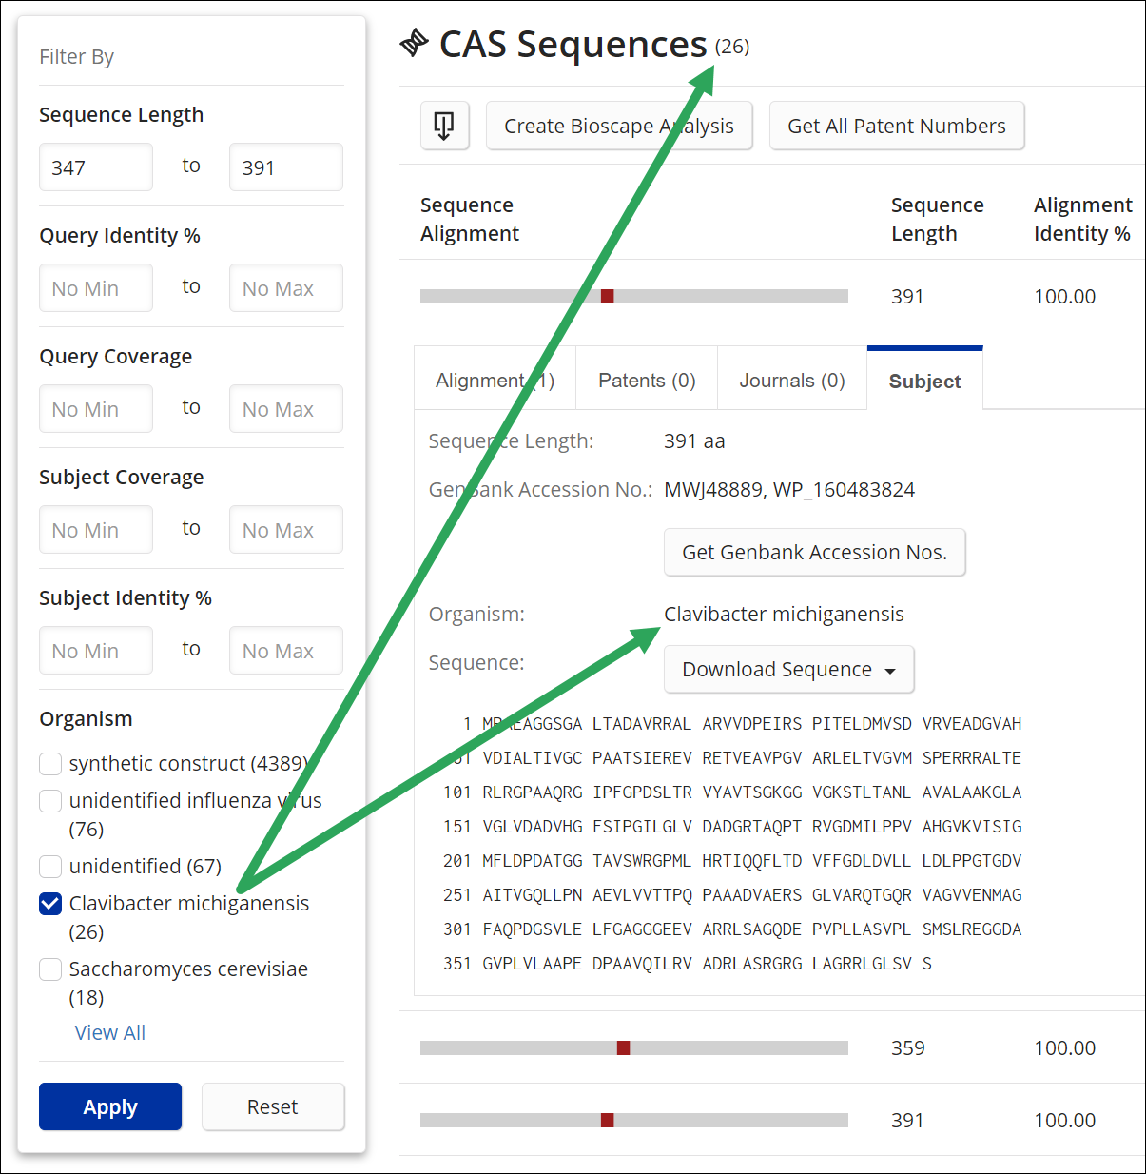Click the alignment bar of the last 391 row
1146x1174 pixels.
coord(634,1121)
